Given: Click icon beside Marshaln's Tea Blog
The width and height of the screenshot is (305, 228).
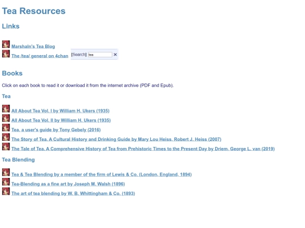Looking at the screenshot, I should [6, 44].
